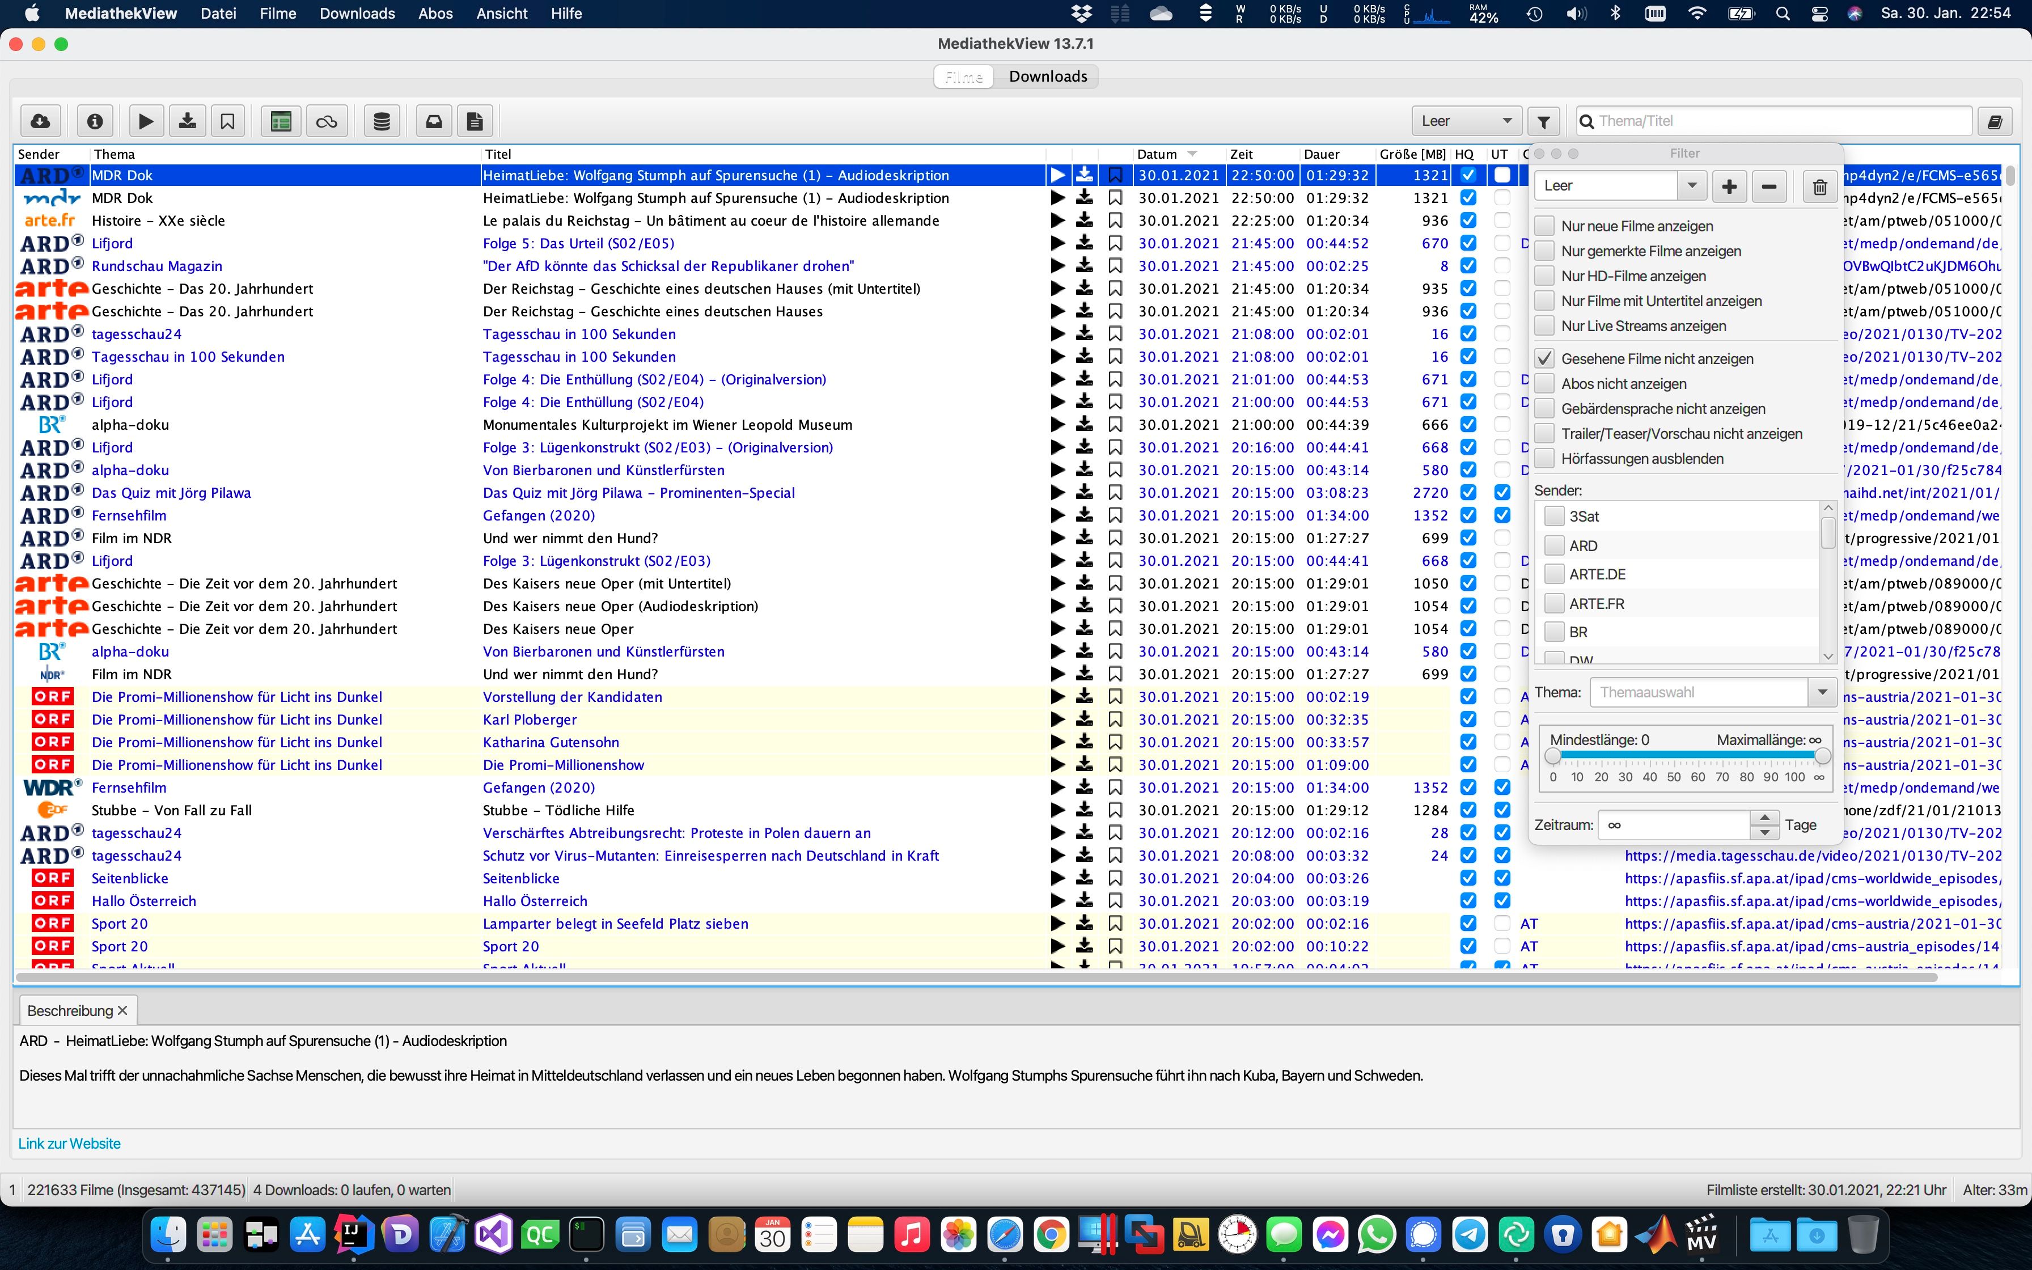
Task: Click the Zeitraum value field
Action: point(1674,825)
